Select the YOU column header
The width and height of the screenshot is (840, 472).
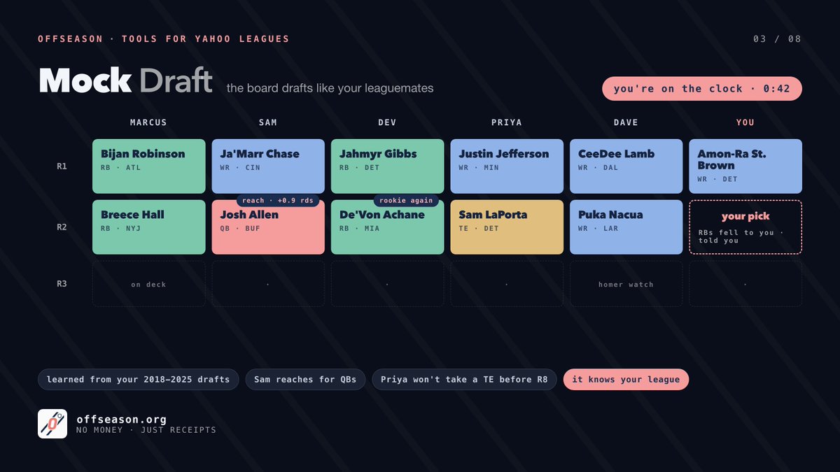click(x=745, y=122)
